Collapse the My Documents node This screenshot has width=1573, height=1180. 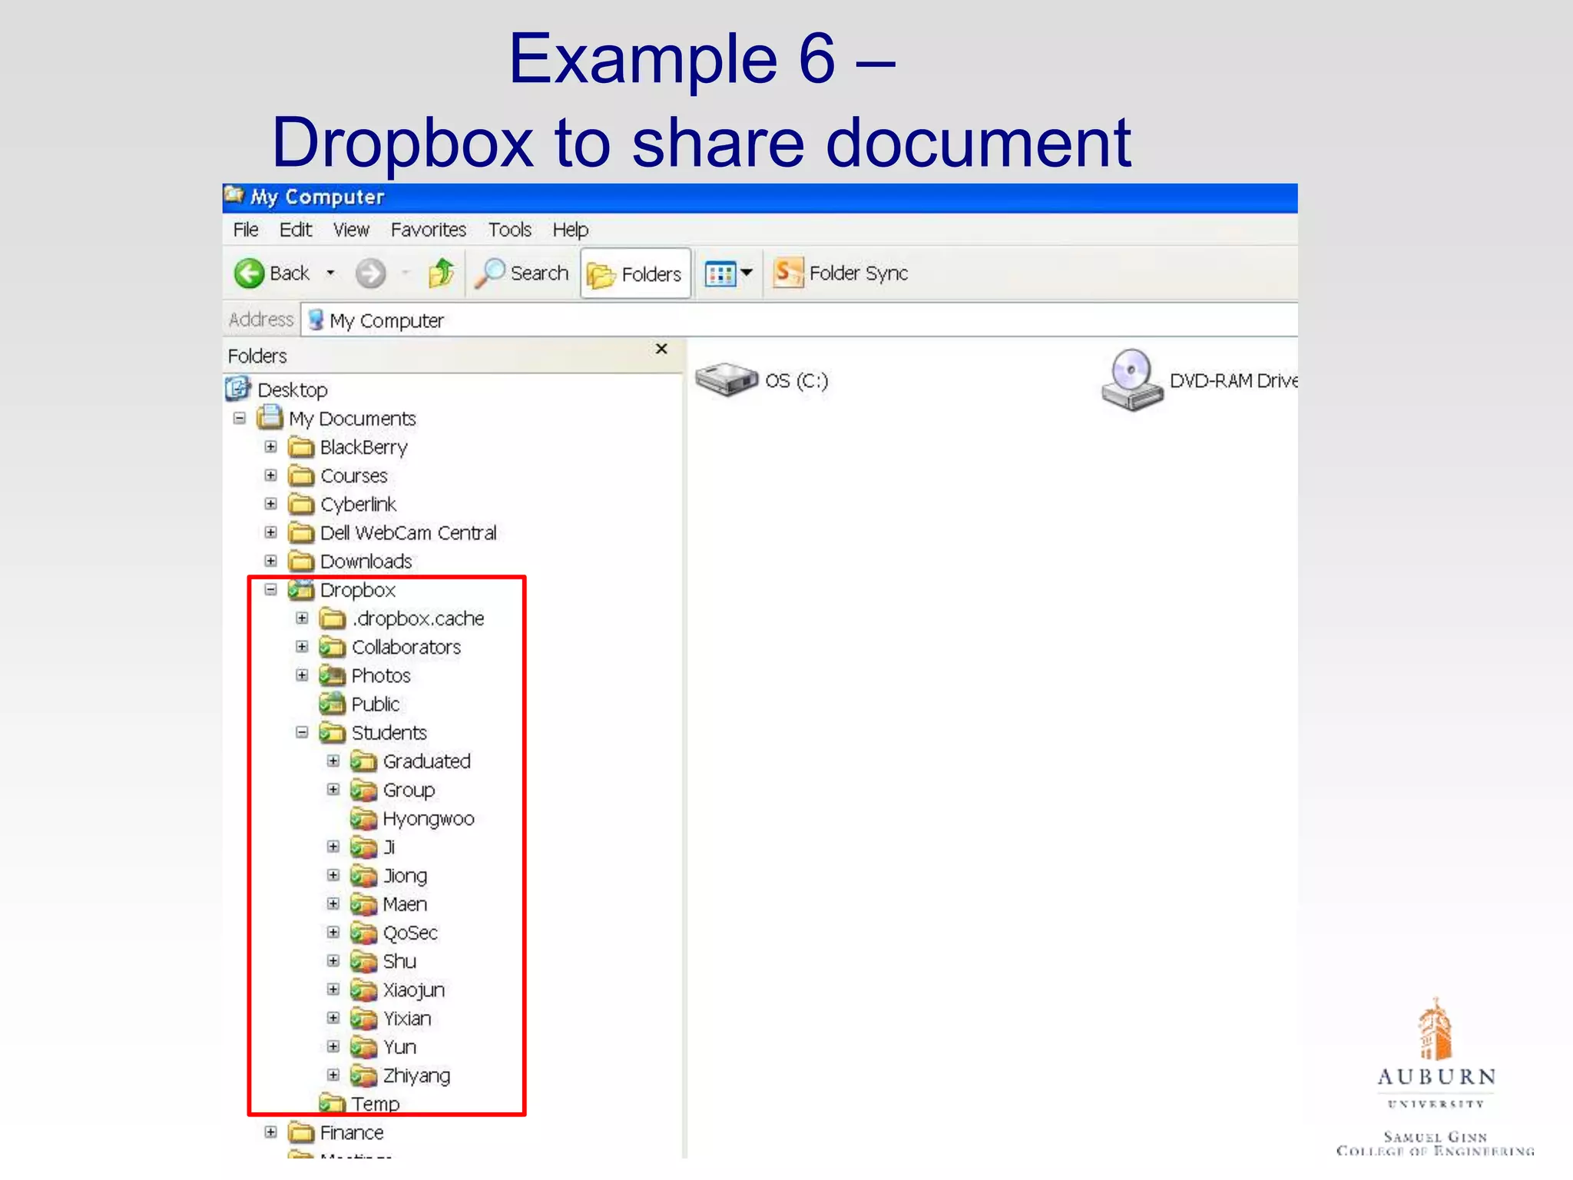point(240,419)
